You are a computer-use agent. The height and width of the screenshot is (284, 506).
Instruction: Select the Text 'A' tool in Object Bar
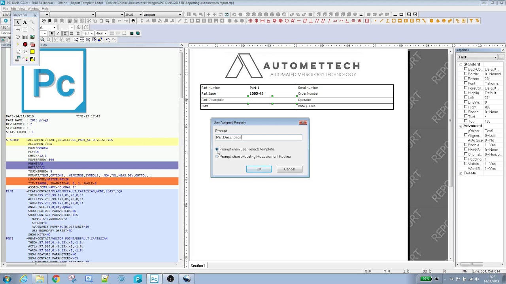coord(25,22)
